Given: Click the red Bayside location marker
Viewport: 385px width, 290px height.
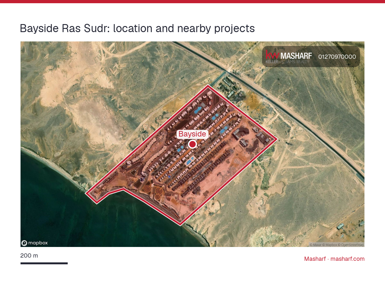Looking at the screenshot, I should tap(193, 144).
